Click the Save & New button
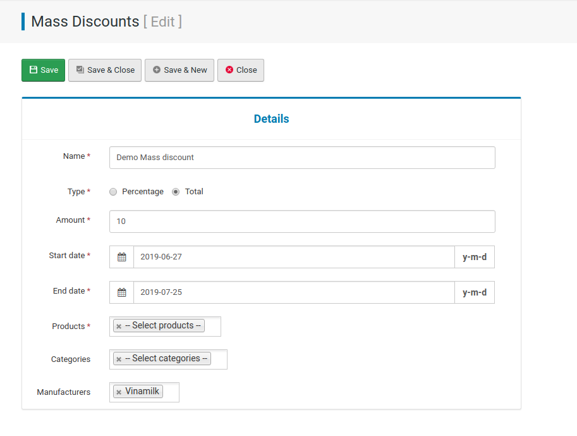577x436 pixels. (179, 70)
